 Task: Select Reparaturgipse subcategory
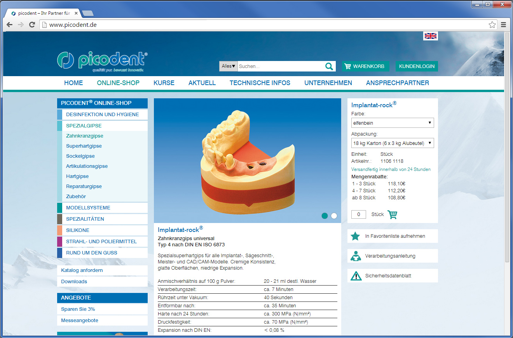coord(84,186)
